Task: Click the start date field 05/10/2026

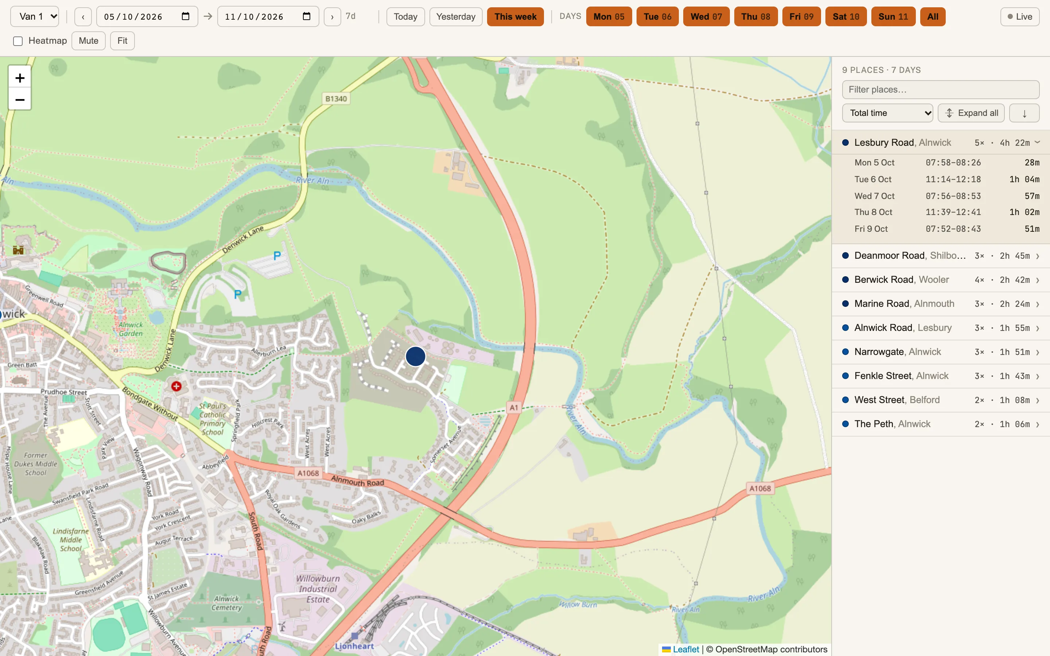Action: coord(147,17)
